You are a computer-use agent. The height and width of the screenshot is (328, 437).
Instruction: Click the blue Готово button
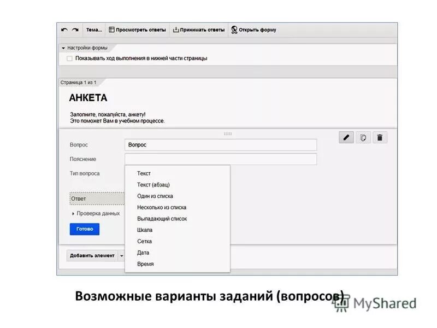[x=85, y=229]
